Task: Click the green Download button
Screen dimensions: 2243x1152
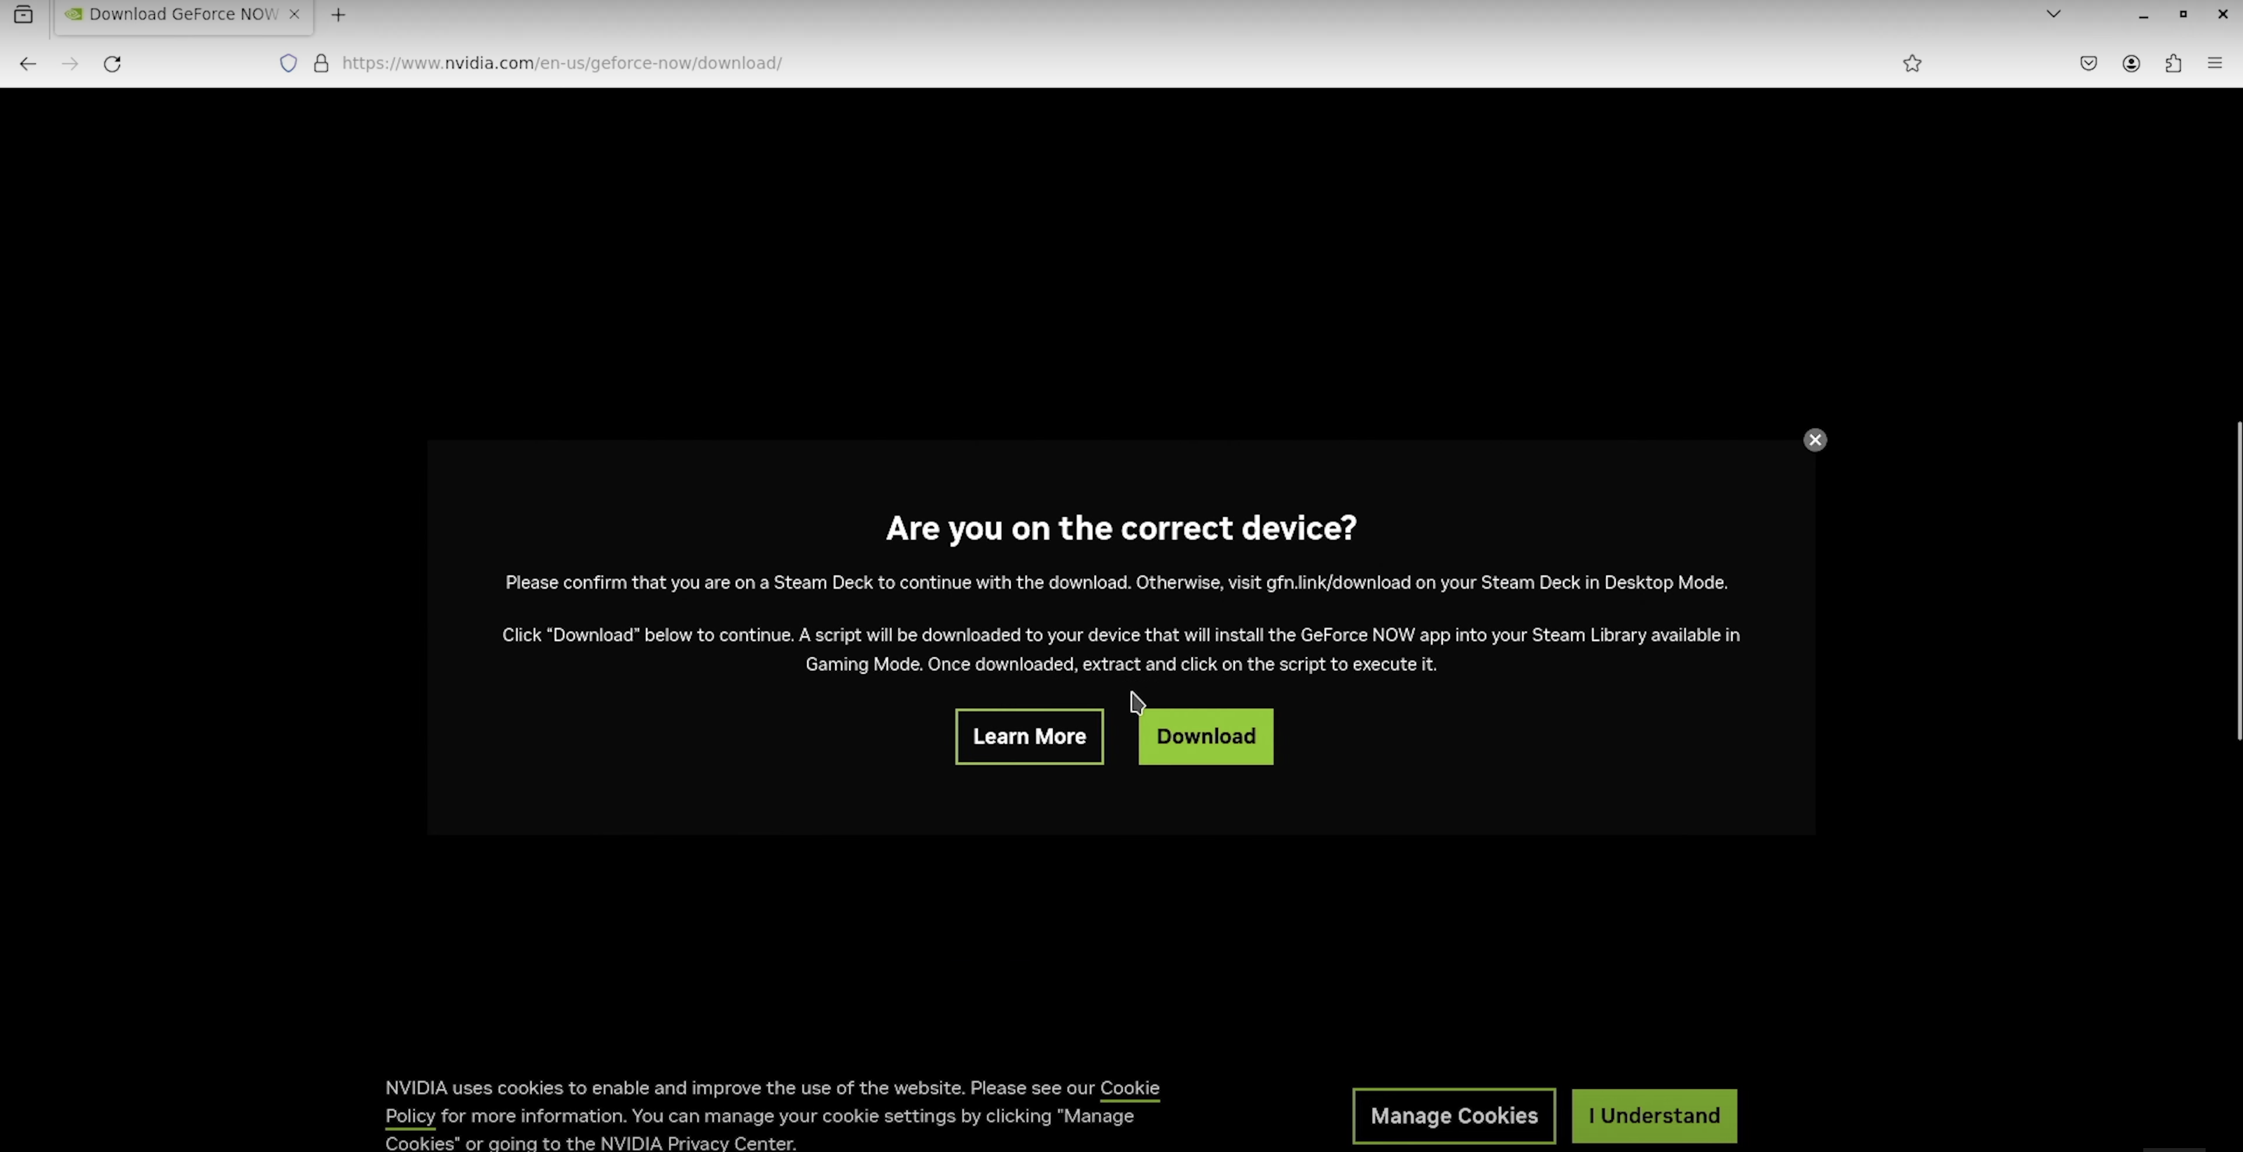Action: coord(1205,736)
